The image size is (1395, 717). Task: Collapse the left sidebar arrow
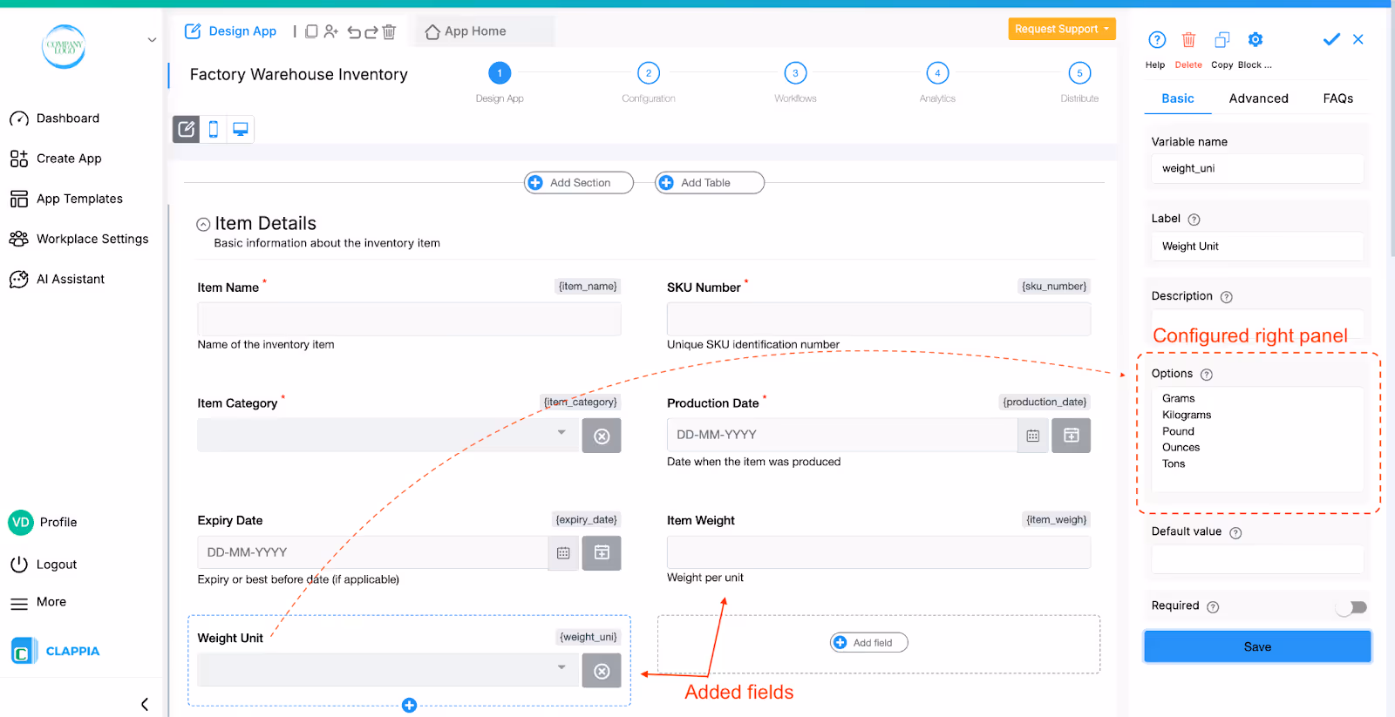145,704
